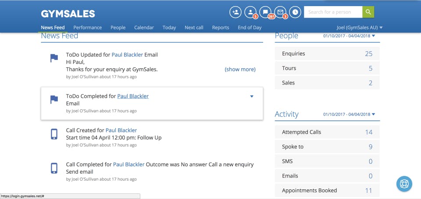Go to End of Day tab

coord(250,27)
